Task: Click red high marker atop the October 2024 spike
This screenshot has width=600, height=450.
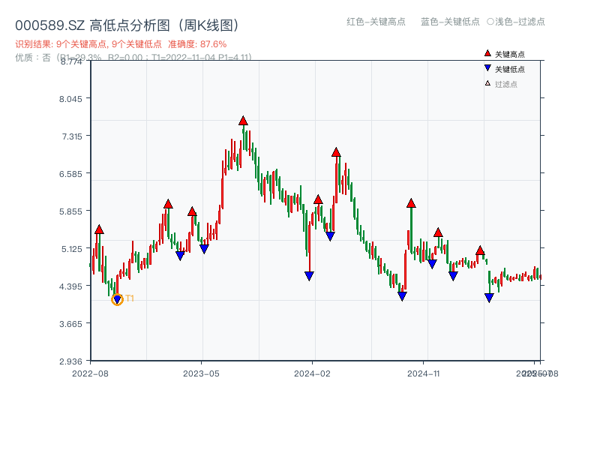Action: coord(411,203)
